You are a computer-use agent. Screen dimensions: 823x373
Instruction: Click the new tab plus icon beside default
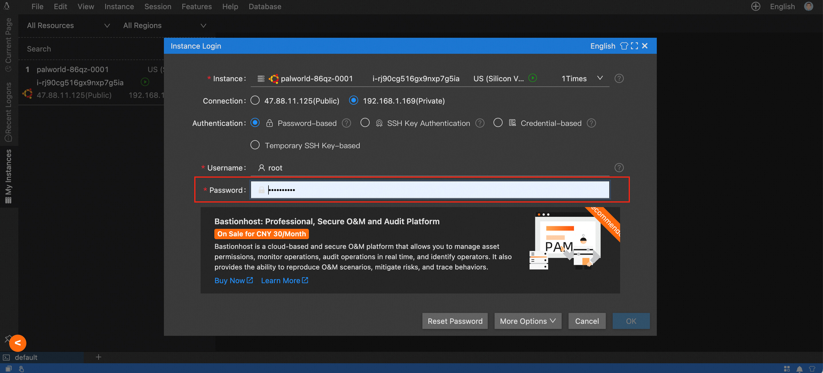click(x=98, y=357)
